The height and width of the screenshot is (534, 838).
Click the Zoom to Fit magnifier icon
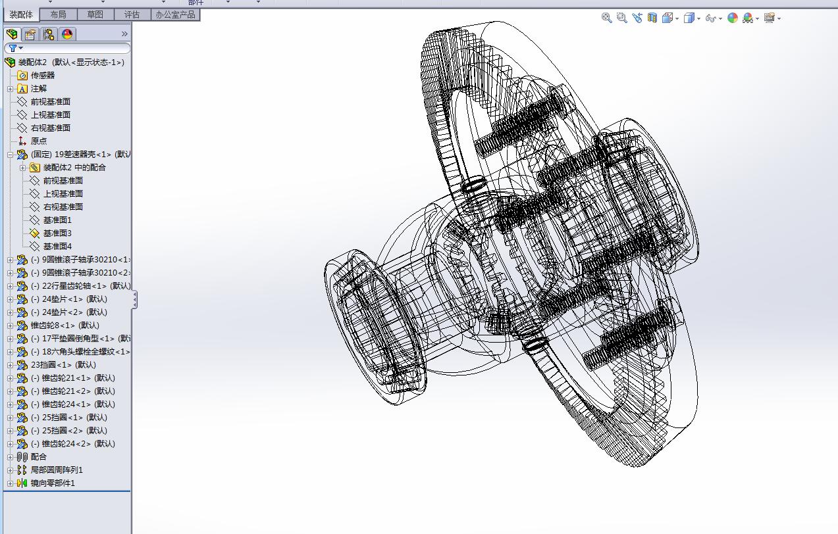click(x=607, y=18)
